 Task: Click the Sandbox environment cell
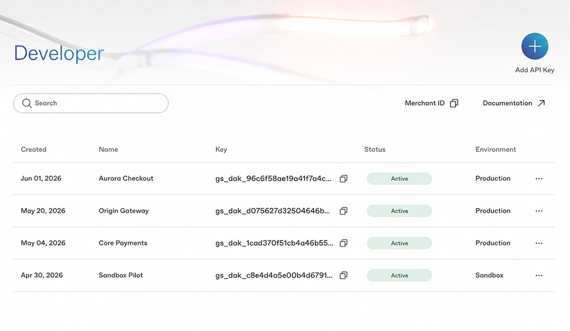click(490, 275)
